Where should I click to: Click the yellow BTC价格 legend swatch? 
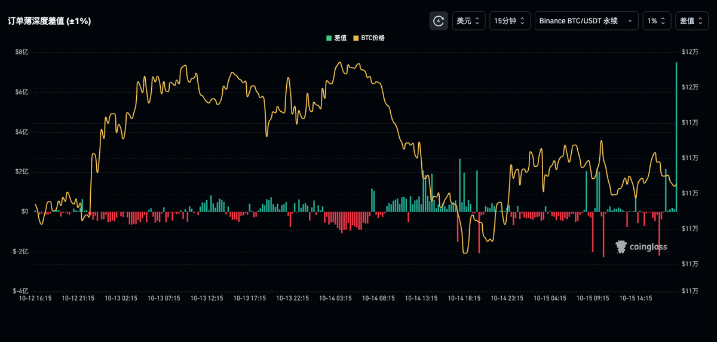[356, 38]
